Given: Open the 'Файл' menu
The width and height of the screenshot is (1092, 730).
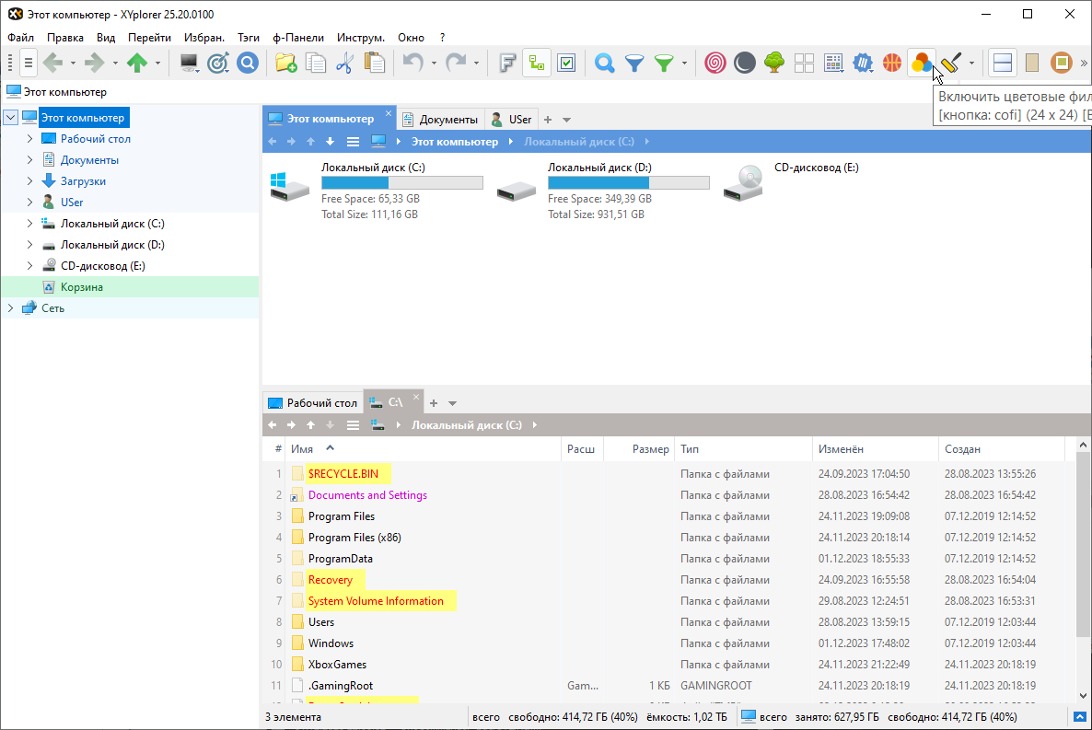Looking at the screenshot, I should click(21, 38).
